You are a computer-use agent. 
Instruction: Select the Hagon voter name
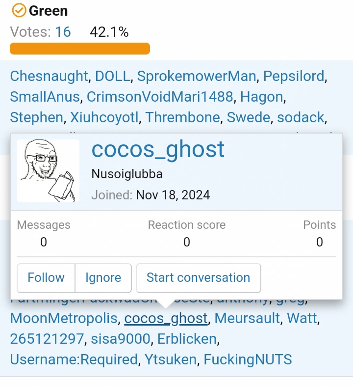(261, 97)
